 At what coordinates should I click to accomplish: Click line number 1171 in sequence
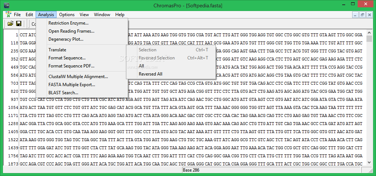(13, 115)
